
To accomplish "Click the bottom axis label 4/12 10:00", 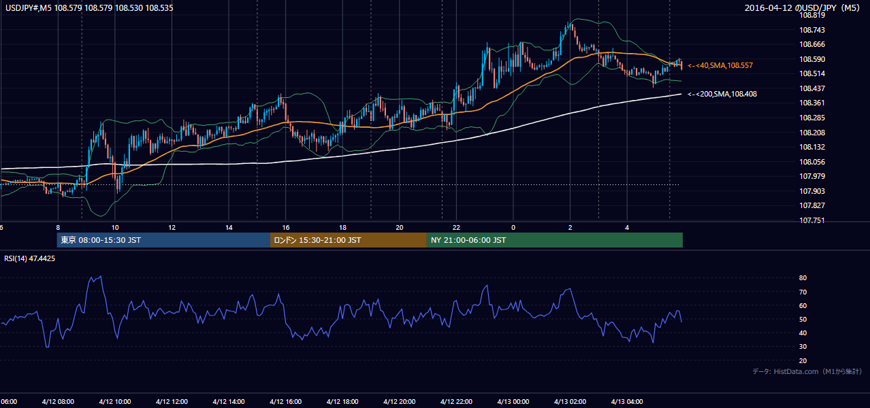I will tap(115, 401).
